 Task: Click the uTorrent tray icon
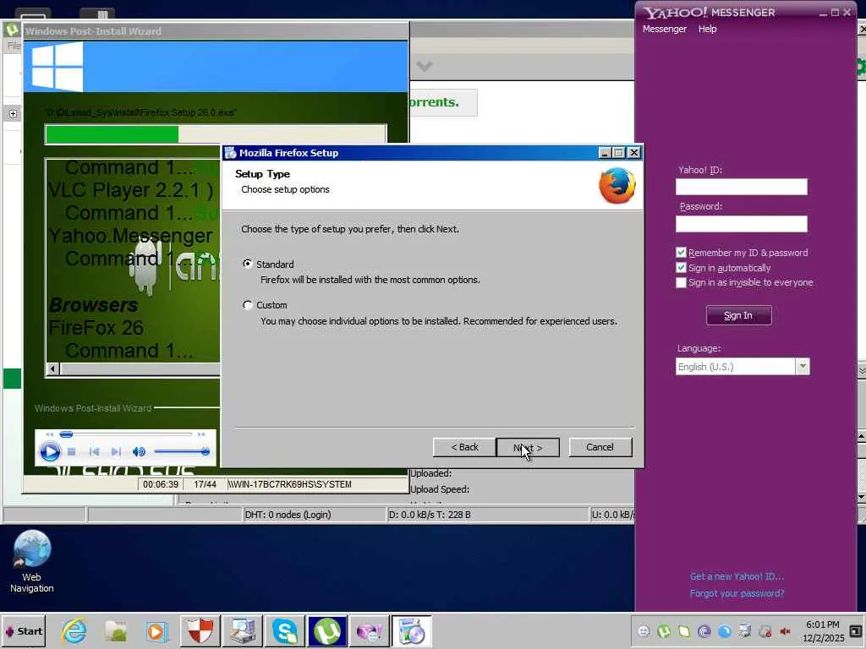tap(664, 630)
